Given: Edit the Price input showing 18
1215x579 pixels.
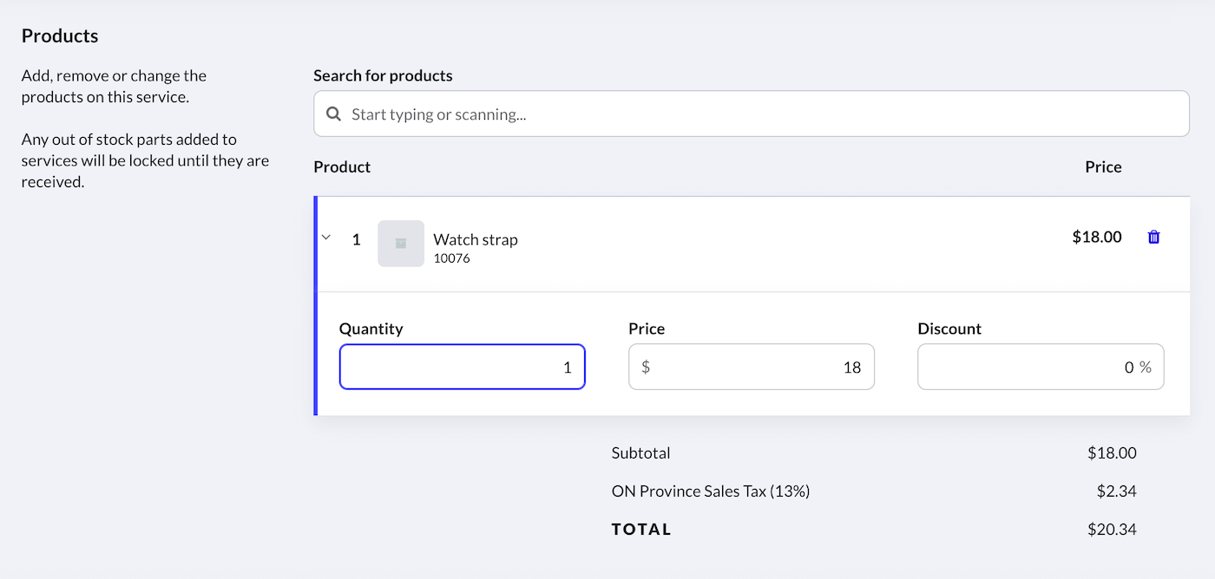Looking at the screenshot, I should pyautogui.click(x=752, y=367).
